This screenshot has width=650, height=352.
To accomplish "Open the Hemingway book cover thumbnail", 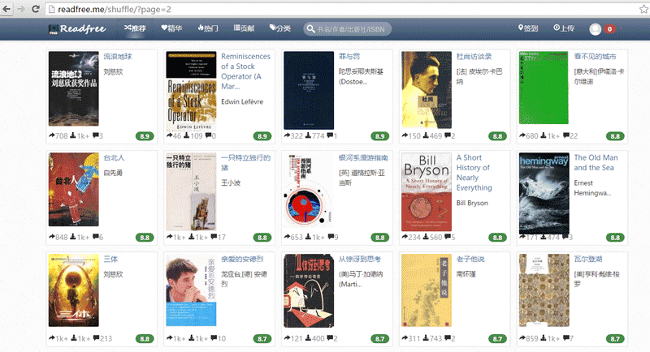I will [x=544, y=194].
